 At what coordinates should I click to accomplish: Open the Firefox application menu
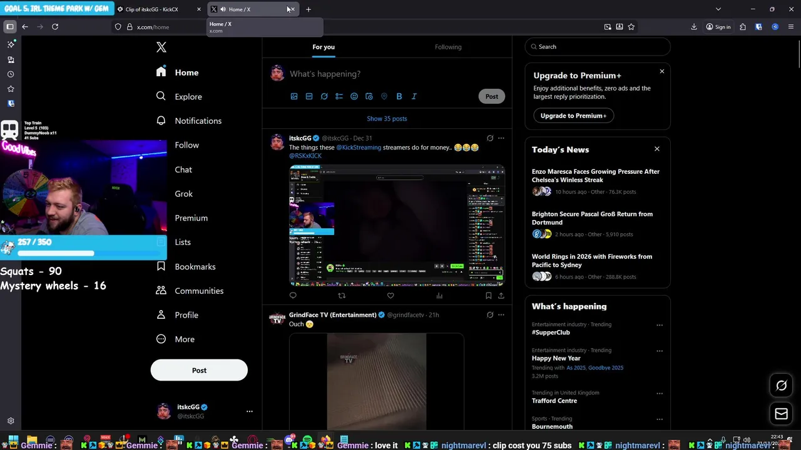pos(792,27)
